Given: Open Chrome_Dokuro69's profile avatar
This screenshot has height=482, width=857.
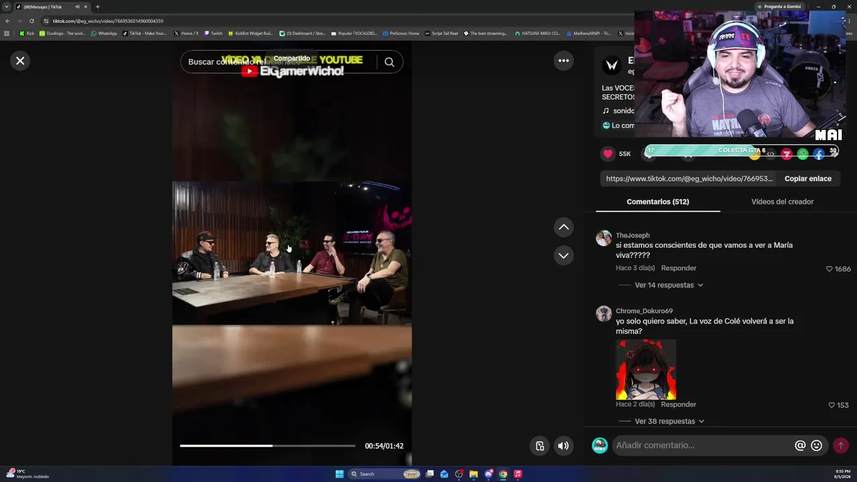Looking at the screenshot, I should (x=604, y=314).
